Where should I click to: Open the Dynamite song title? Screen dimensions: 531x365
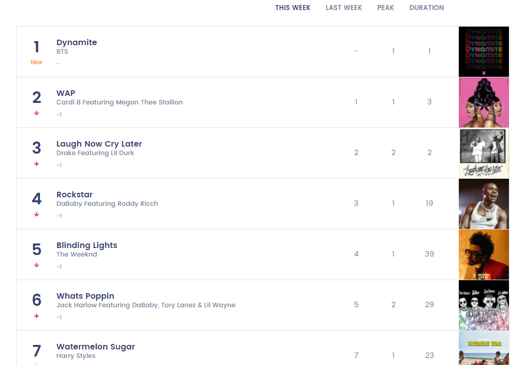[x=77, y=42]
